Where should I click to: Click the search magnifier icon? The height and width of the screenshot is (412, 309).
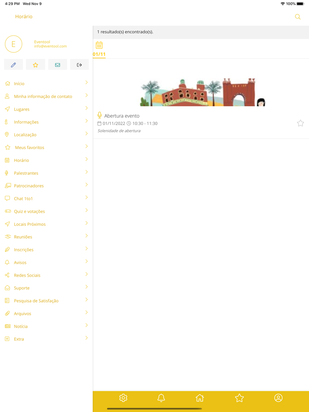coord(298,17)
